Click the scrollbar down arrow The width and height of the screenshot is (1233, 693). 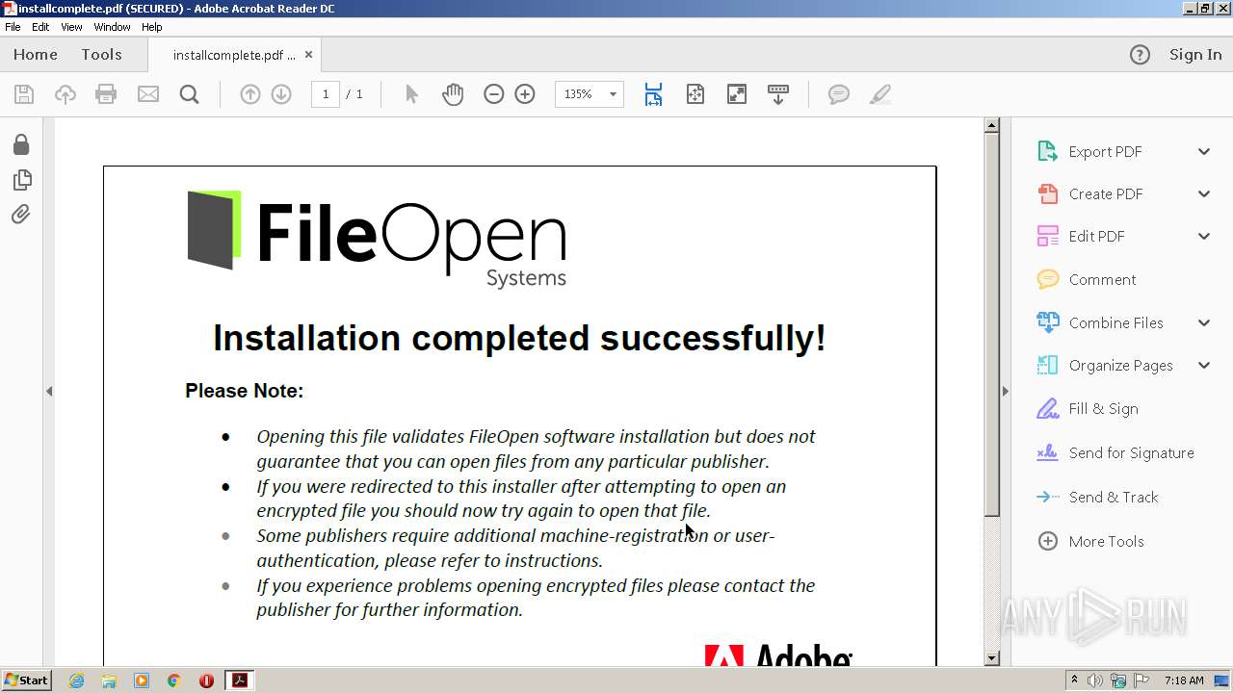coord(992,658)
